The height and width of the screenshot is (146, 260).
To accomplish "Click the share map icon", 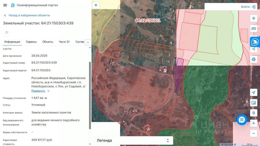I will [x=253, y=49].
